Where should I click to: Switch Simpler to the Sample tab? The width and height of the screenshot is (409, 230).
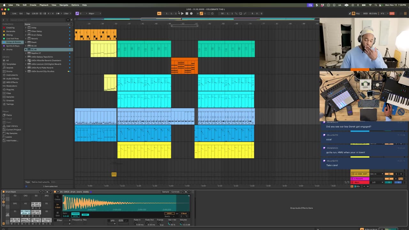(x=166, y=192)
